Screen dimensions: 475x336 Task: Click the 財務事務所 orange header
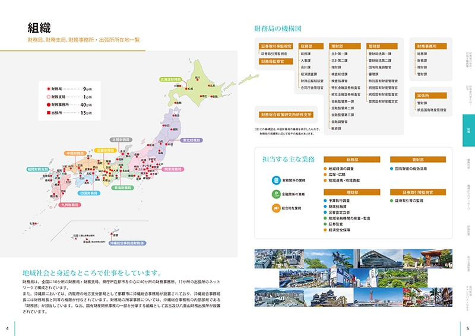[430, 46]
